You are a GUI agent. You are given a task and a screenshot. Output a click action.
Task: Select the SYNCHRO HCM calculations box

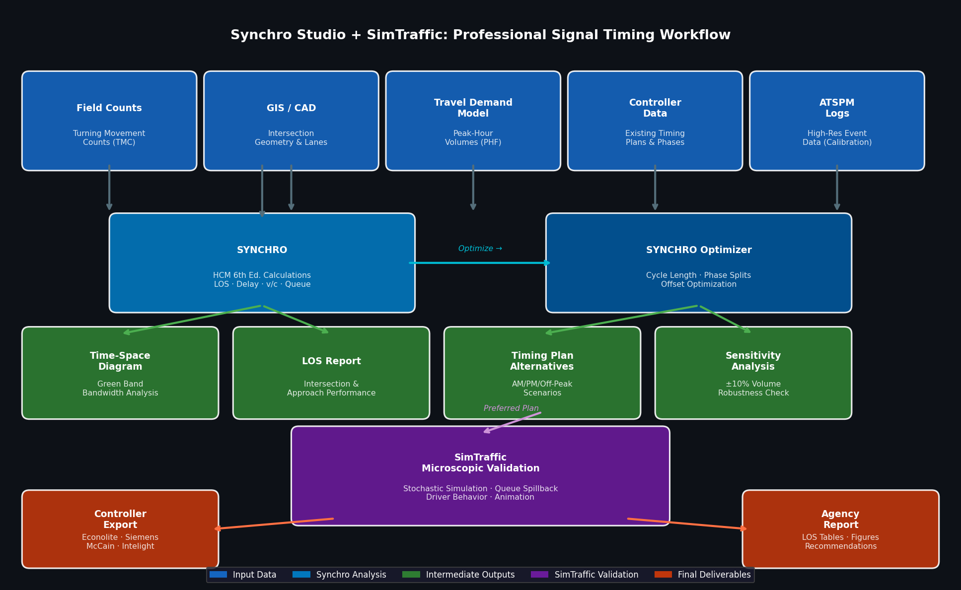coord(262,263)
